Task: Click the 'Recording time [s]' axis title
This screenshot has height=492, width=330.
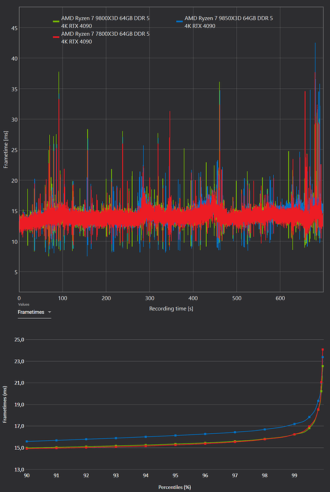Action: pyautogui.click(x=171, y=309)
